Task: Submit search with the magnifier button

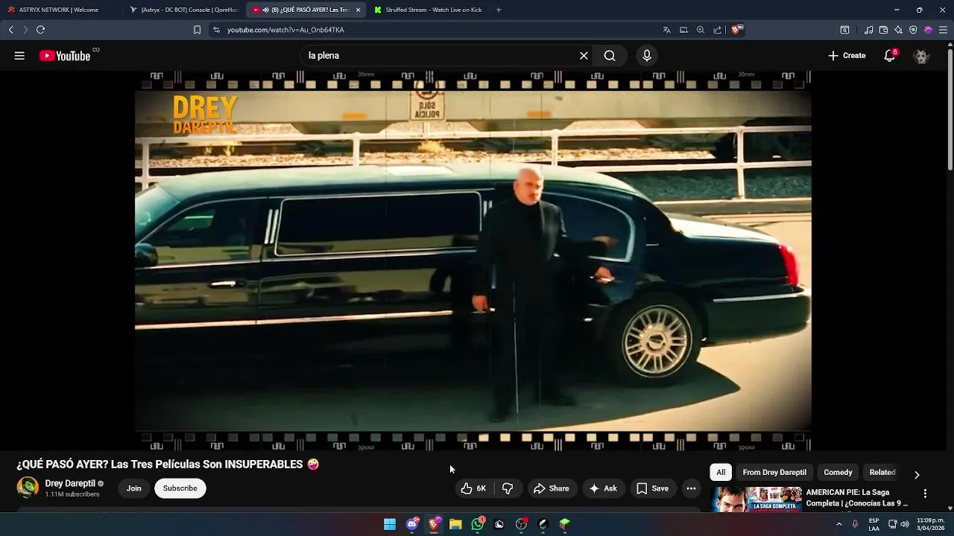Action: point(610,56)
